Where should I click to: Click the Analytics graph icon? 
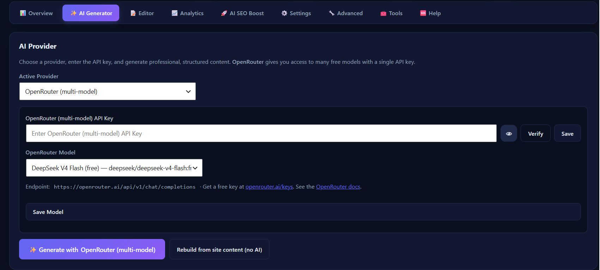[x=175, y=13]
